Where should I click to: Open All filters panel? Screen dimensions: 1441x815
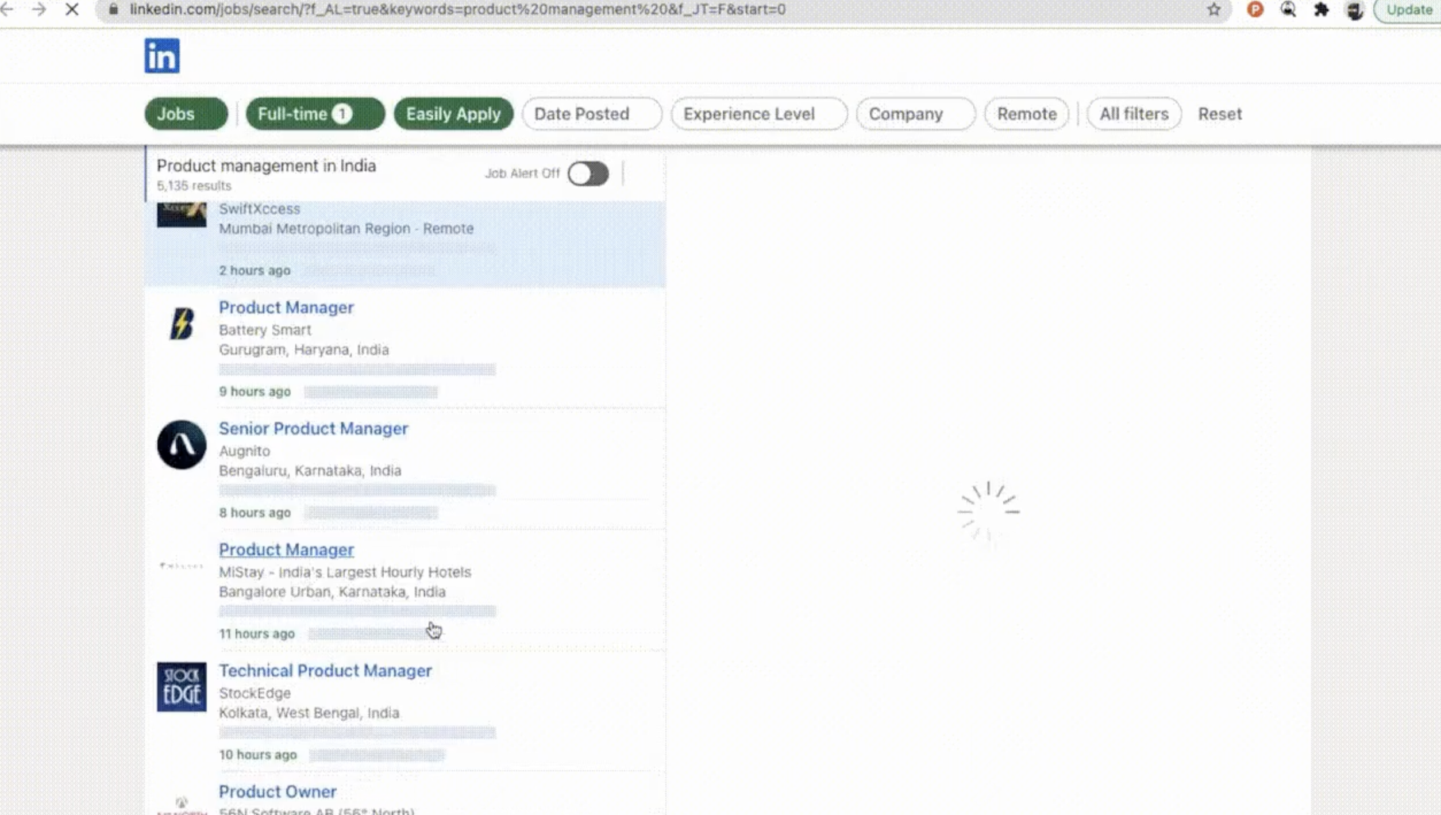1134,114
